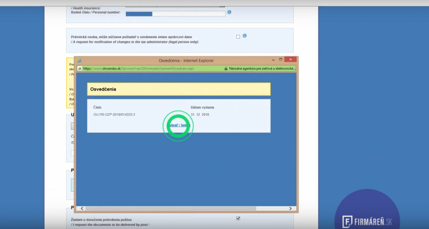The image size is (429, 229).
Task: Click the popup address bar URL
Action: tap(138, 68)
